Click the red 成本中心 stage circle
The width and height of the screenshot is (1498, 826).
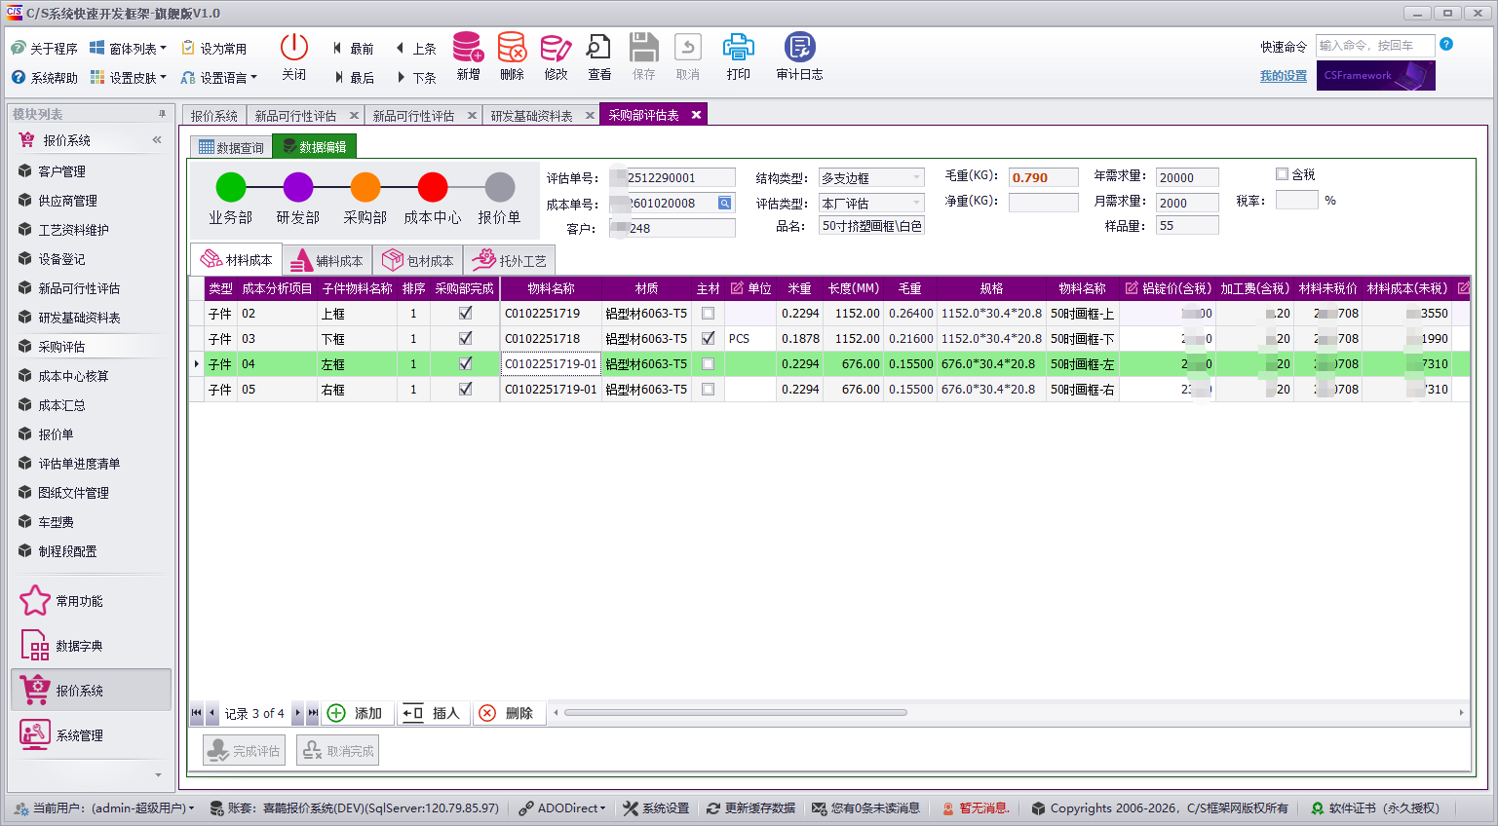tap(433, 187)
